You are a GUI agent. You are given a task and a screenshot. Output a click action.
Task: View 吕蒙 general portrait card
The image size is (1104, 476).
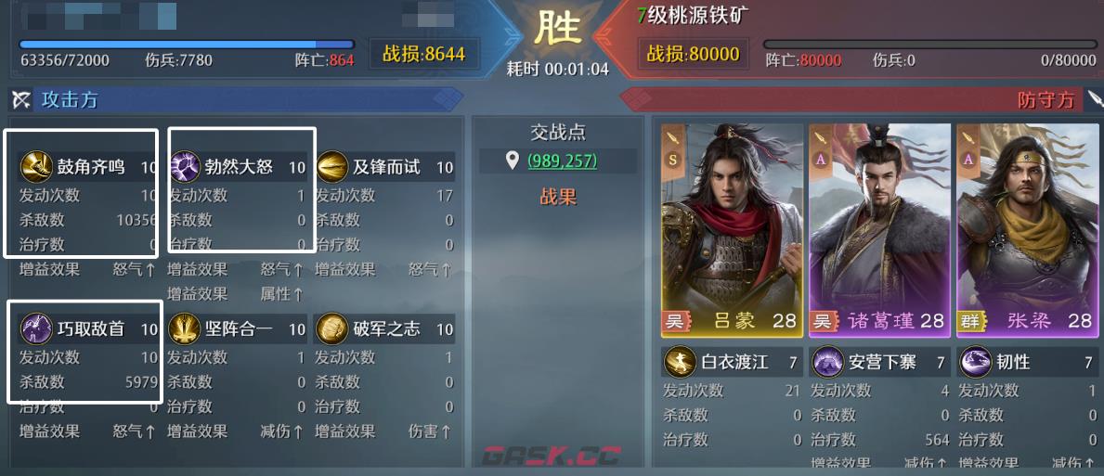pos(733,229)
